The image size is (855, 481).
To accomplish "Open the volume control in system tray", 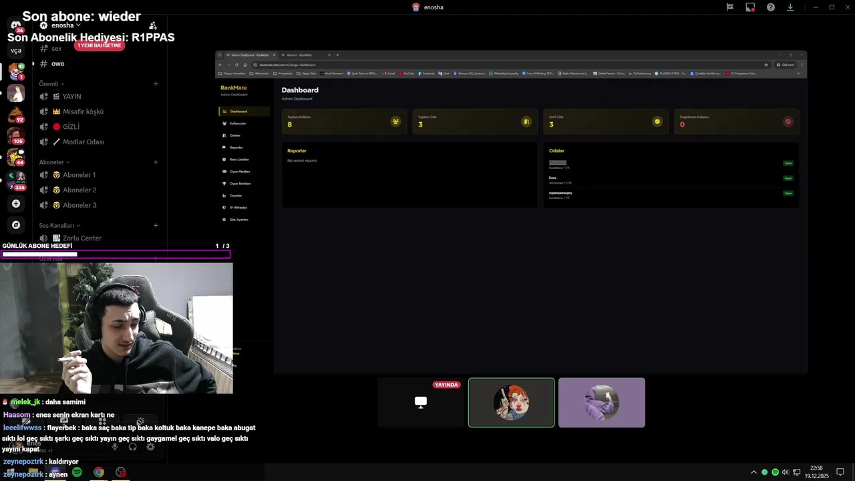I will coord(785,472).
